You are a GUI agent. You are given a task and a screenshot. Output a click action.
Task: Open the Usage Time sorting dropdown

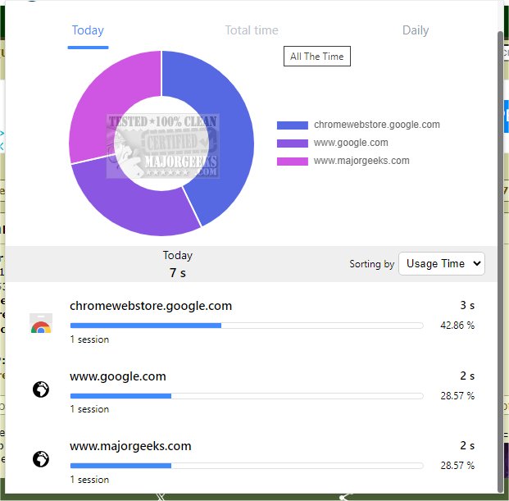[442, 263]
